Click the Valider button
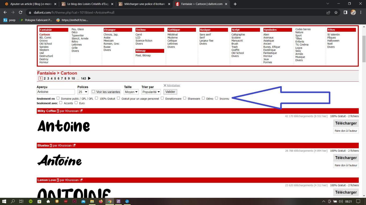 tap(170, 92)
